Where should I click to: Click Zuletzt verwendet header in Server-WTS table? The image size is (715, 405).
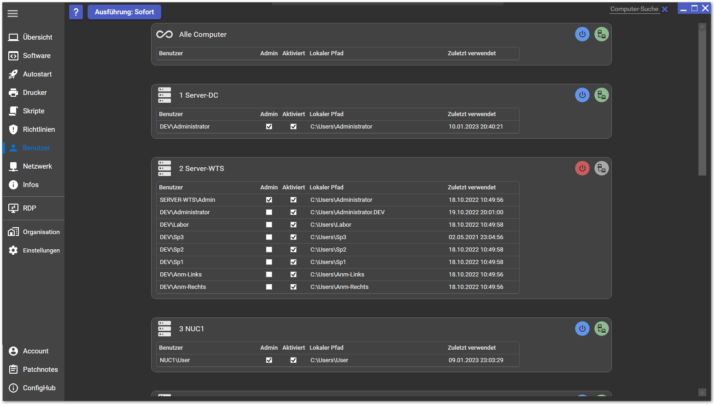pyautogui.click(x=472, y=188)
